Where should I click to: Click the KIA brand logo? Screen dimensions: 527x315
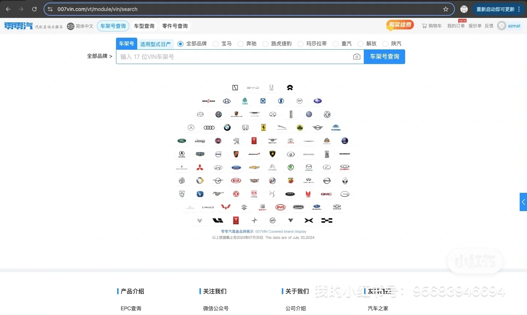click(235, 180)
